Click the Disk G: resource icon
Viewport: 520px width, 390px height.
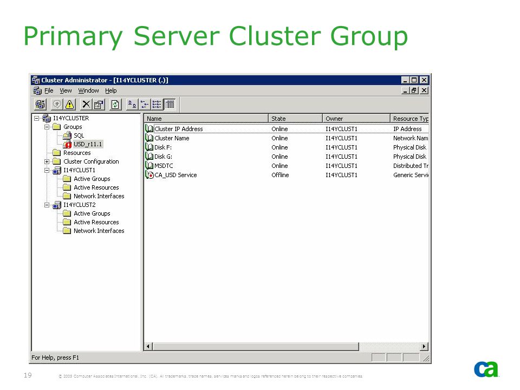(149, 157)
